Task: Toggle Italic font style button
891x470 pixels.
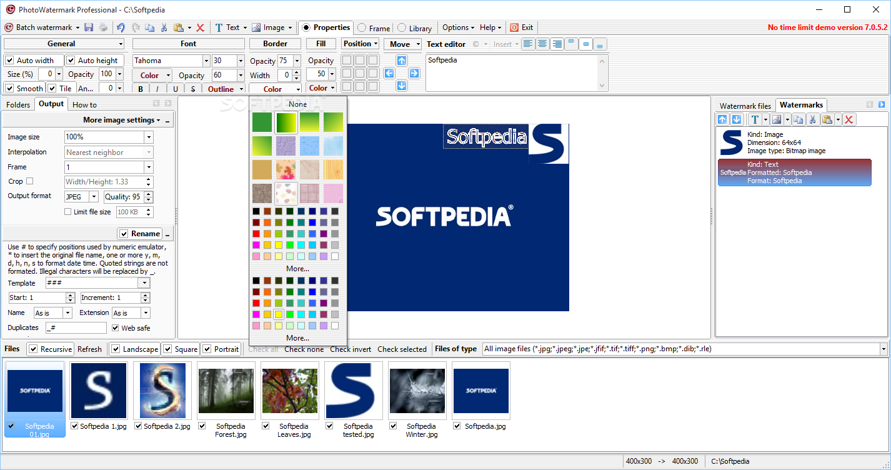Action: tap(157, 89)
